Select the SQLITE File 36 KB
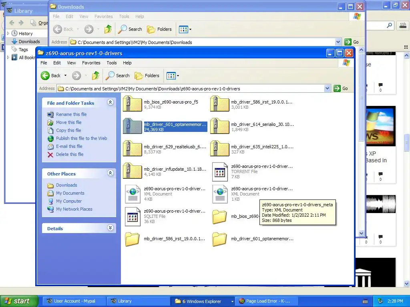The image size is (410, 307). [x=165, y=216]
